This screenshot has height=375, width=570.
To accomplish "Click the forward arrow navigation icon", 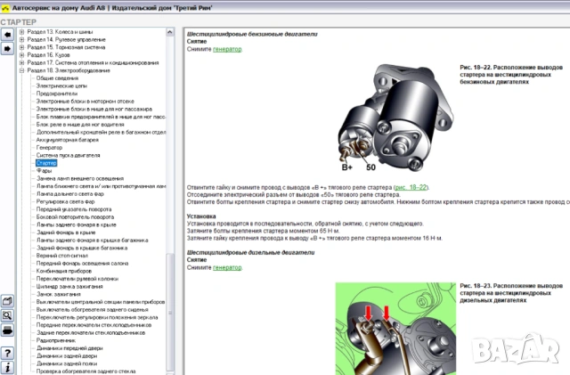I will coord(7,48).
